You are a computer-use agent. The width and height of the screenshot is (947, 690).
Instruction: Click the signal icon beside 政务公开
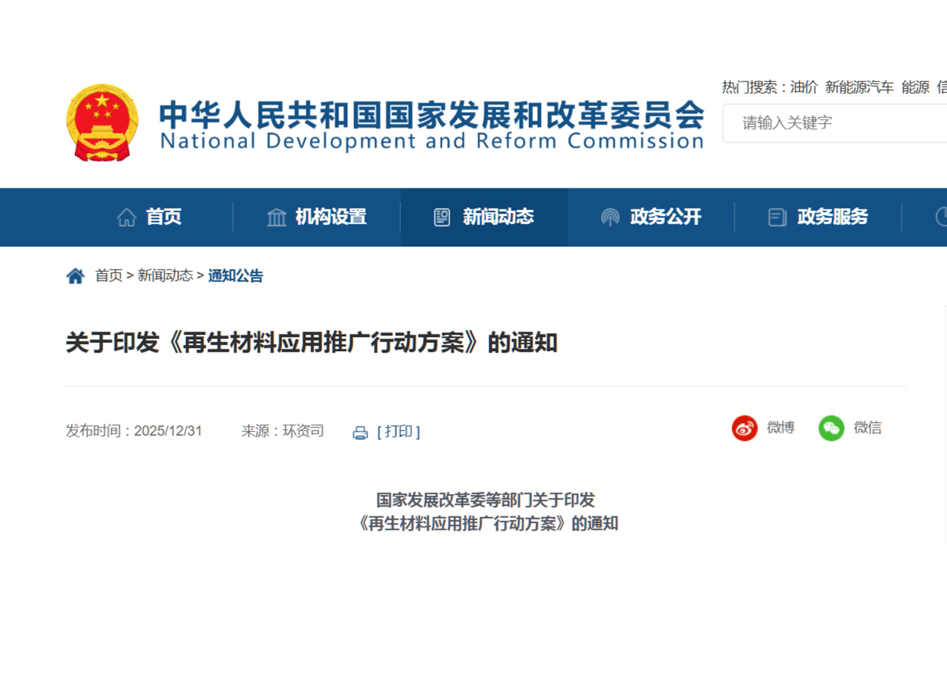[x=610, y=217]
